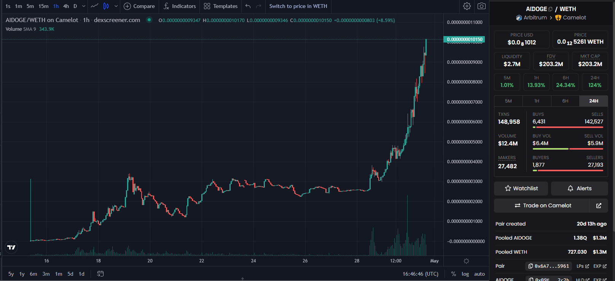Click the green market status dot
This screenshot has width=615, height=281.
click(149, 20)
